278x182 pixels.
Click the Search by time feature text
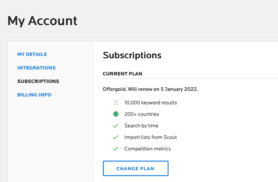tap(141, 126)
